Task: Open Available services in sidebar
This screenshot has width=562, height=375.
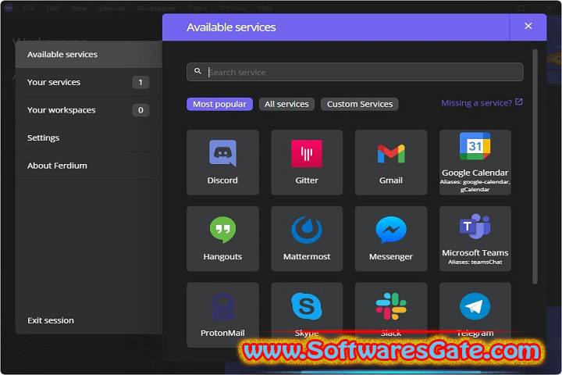Action: [x=88, y=55]
